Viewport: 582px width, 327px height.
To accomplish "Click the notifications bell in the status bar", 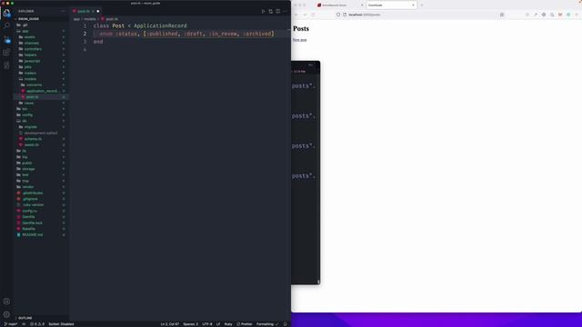I will pos(285,324).
